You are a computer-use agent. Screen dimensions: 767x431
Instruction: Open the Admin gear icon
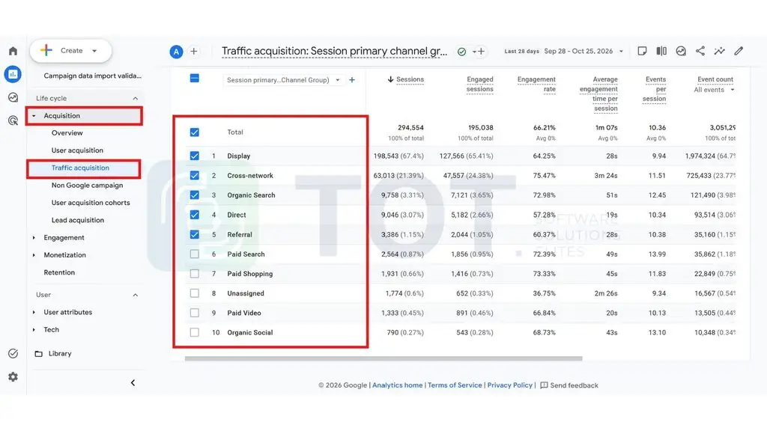point(13,377)
